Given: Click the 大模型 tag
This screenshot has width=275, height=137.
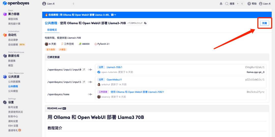Looking at the screenshot, I should pos(62,50).
